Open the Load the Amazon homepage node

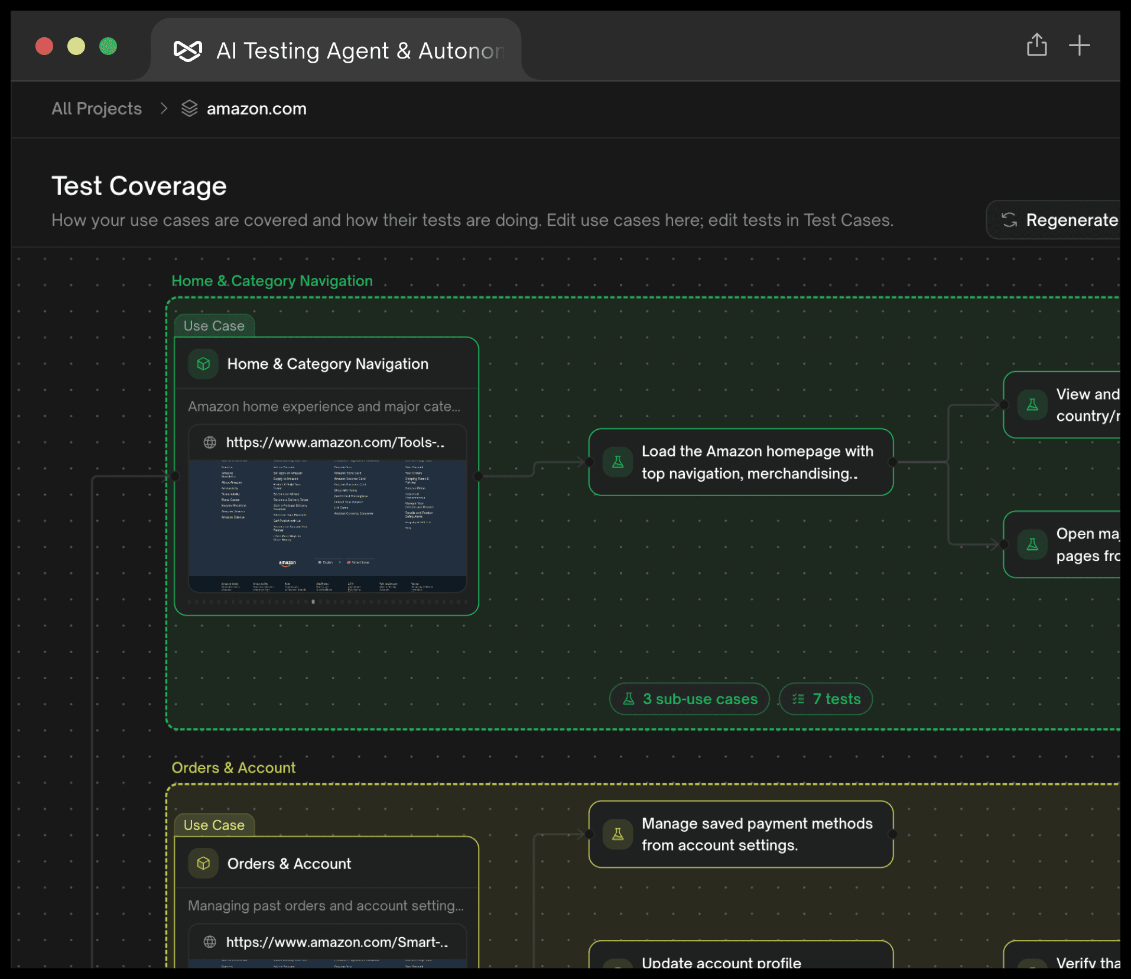click(x=740, y=462)
